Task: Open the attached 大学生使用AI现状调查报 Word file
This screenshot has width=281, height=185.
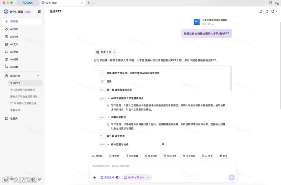Action: 212,22
